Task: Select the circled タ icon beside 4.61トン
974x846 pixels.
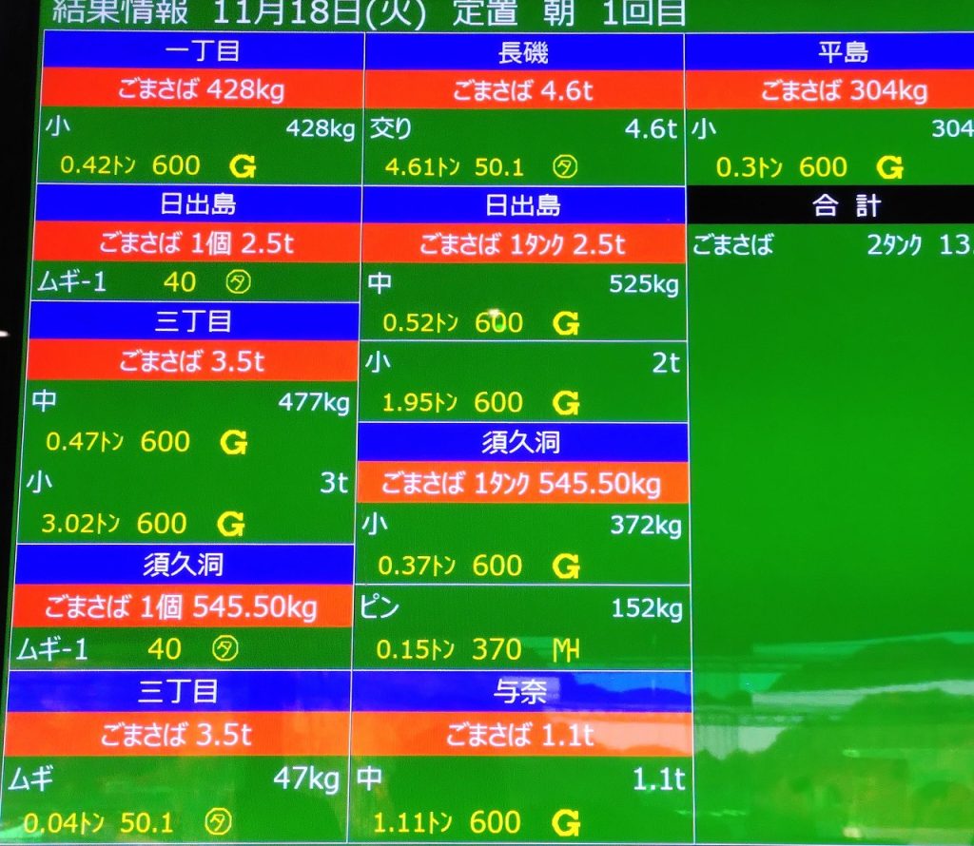Action: tap(565, 168)
